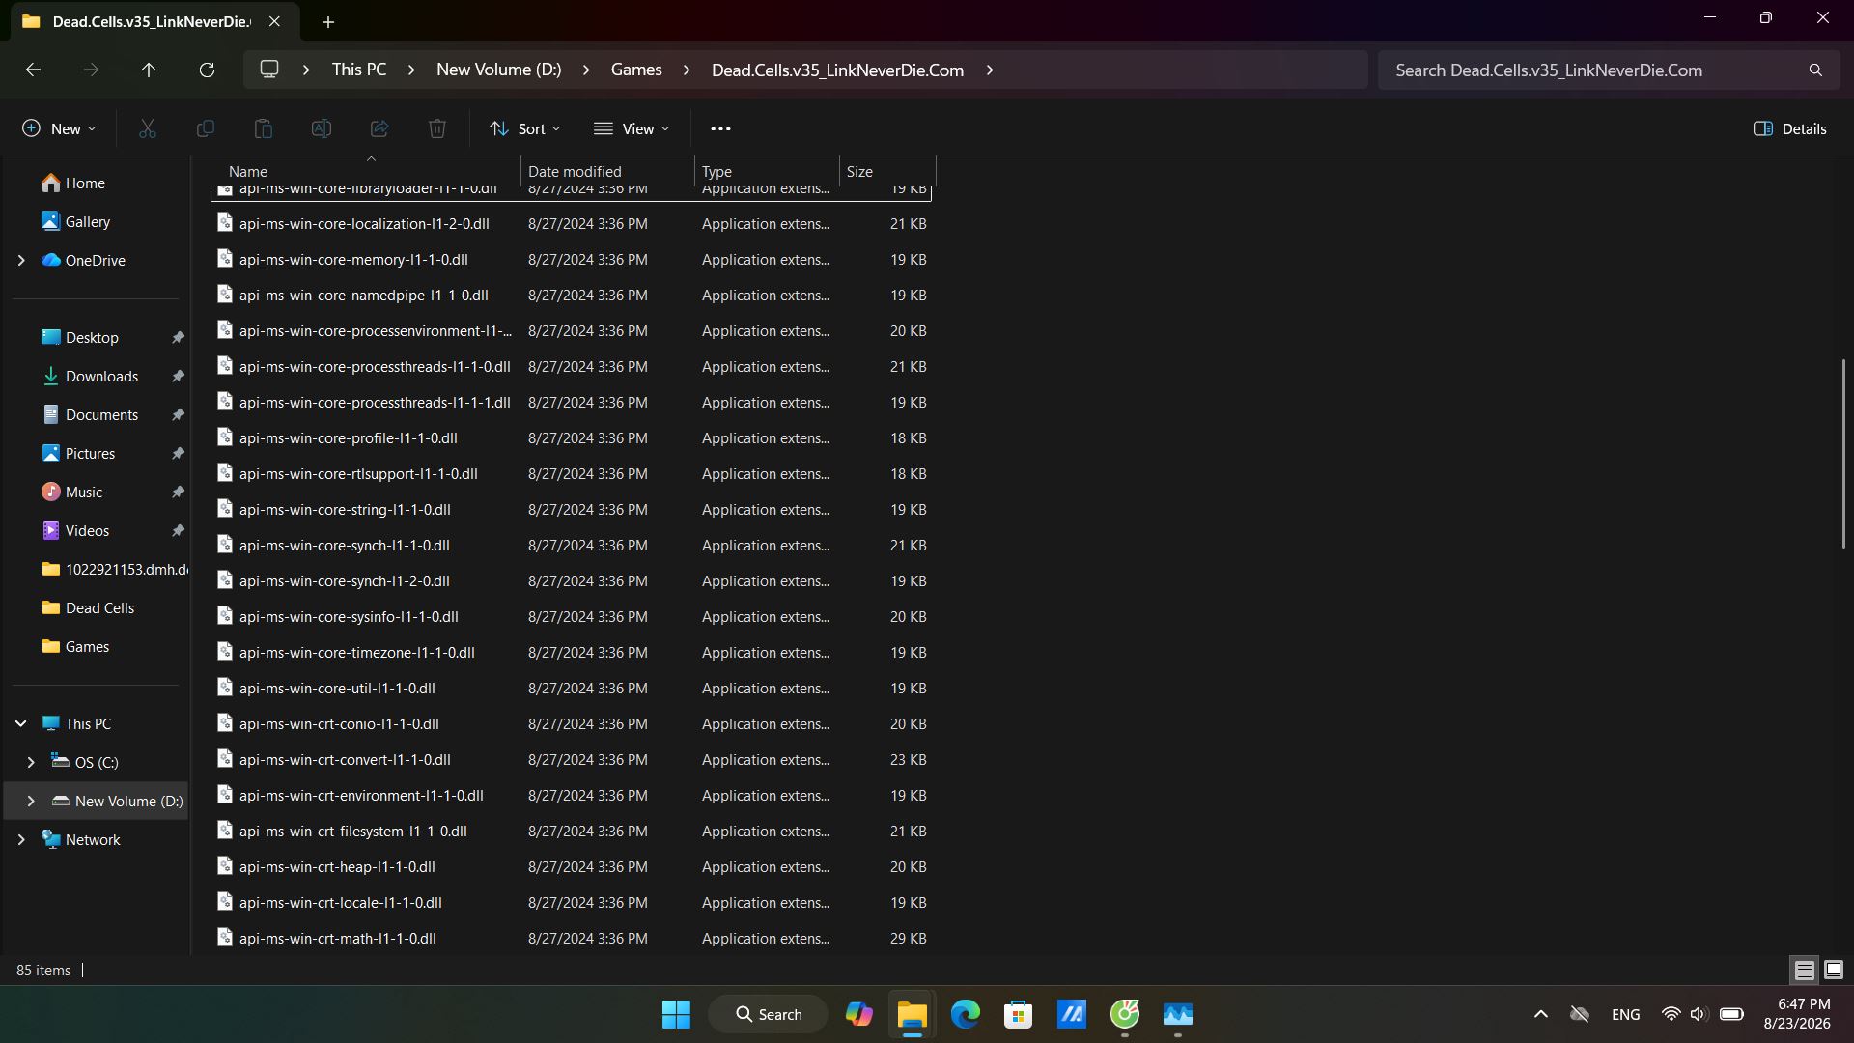Open the pinned Downloads folder
The image size is (1854, 1043).
(x=101, y=376)
